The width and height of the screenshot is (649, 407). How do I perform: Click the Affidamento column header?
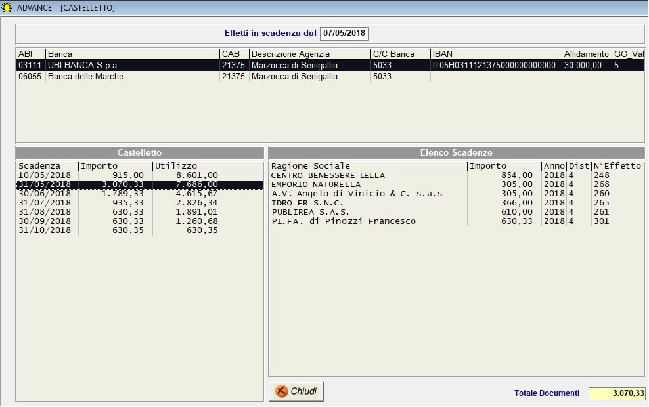587,54
